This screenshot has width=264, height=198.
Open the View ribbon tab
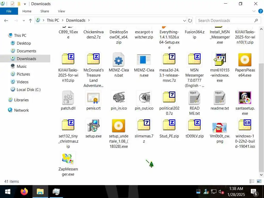click(x=61, y=11)
